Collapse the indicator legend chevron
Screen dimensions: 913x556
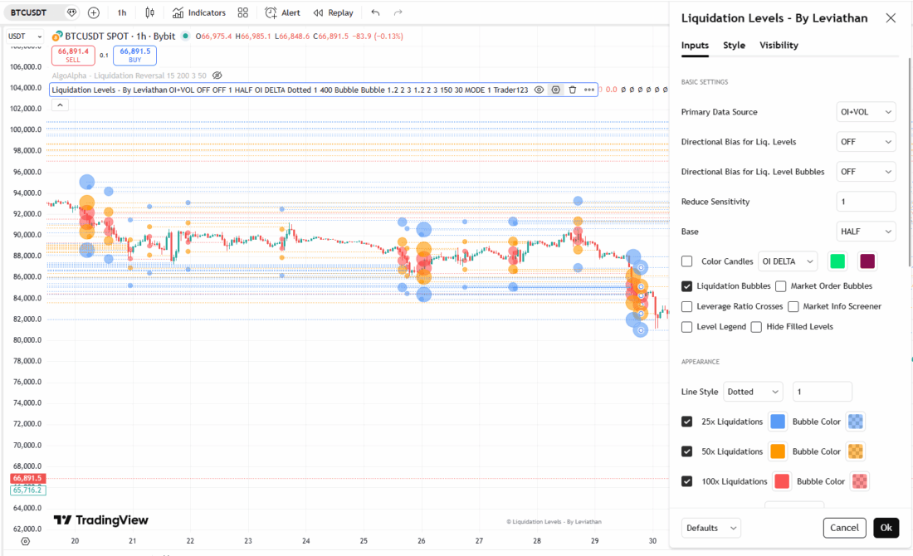pyautogui.click(x=60, y=105)
